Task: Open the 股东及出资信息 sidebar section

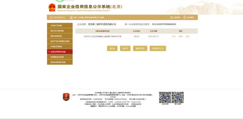Action: click(x=60, y=31)
